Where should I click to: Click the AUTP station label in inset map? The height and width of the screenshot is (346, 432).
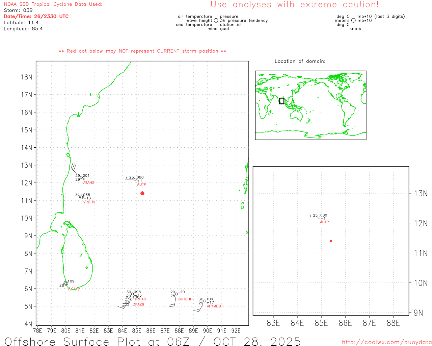(324, 222)
